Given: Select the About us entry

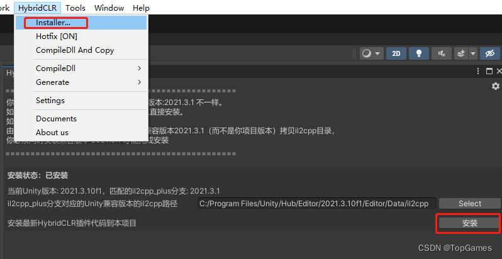Looking at the screenshot, I should (x=81, y=133).
